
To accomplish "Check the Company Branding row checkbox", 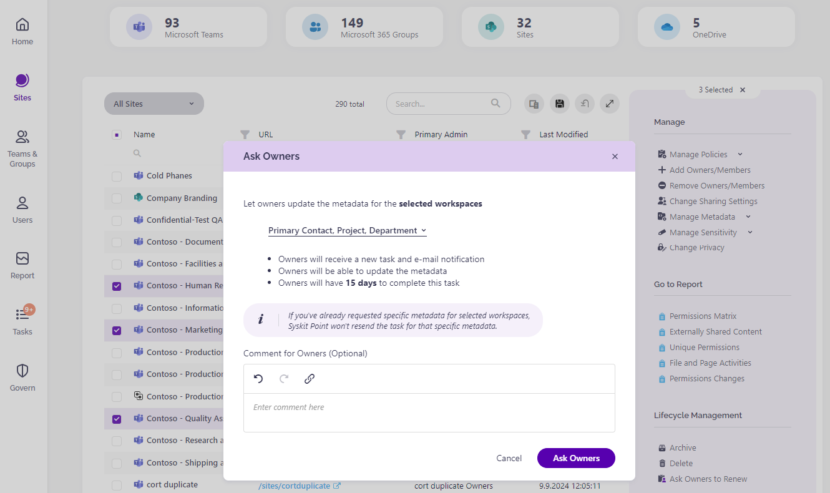I will (116, 198).
